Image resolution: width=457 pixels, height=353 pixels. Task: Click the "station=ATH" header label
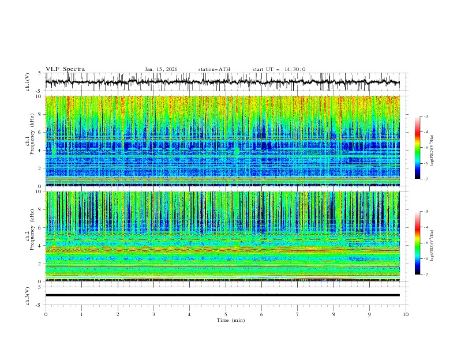point(214,69)
